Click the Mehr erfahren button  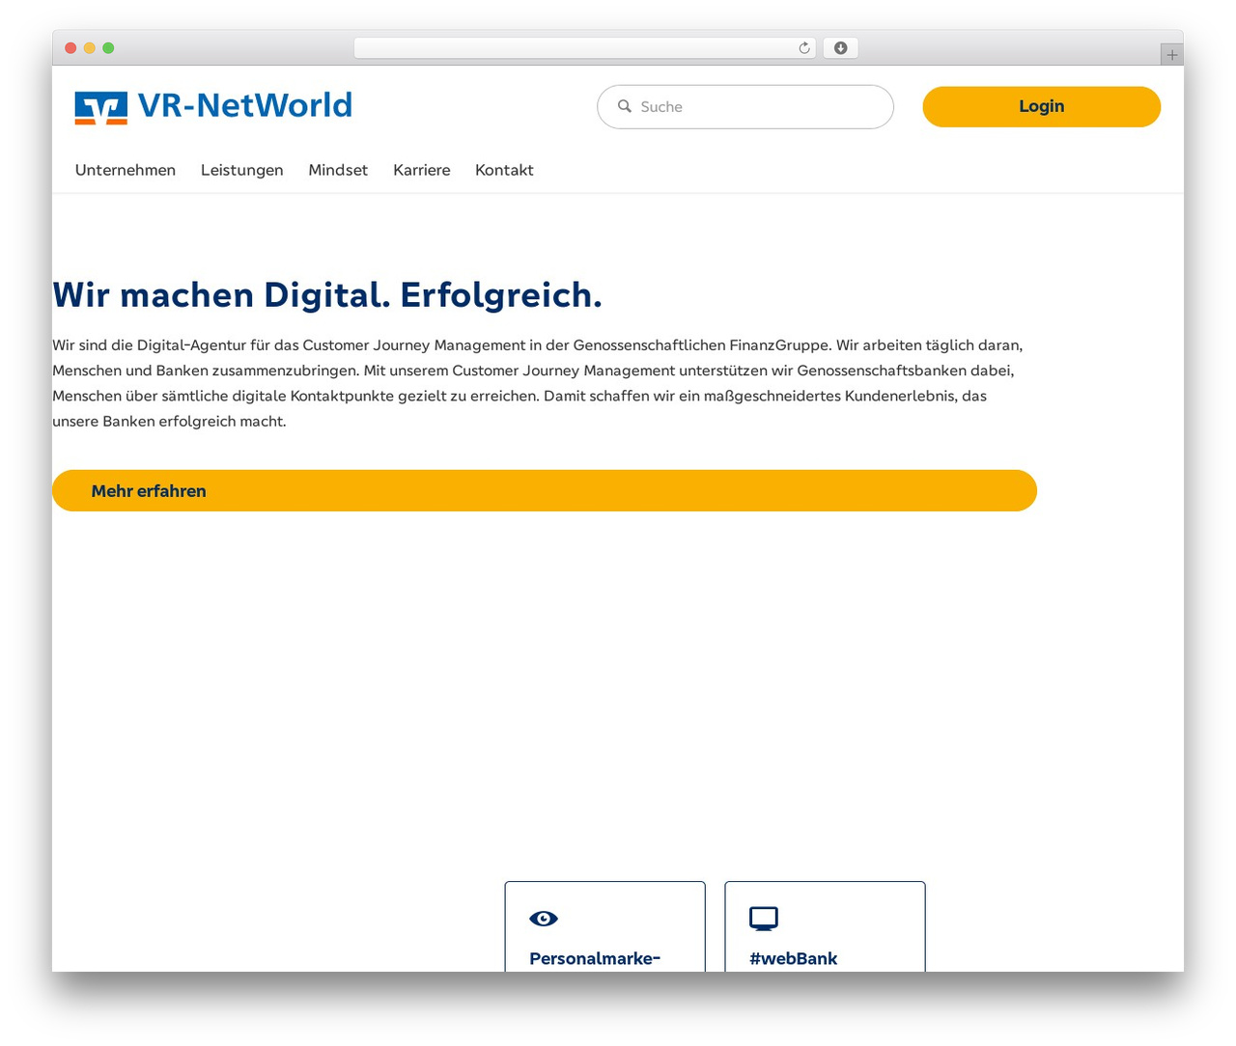(x=545, y=490)
